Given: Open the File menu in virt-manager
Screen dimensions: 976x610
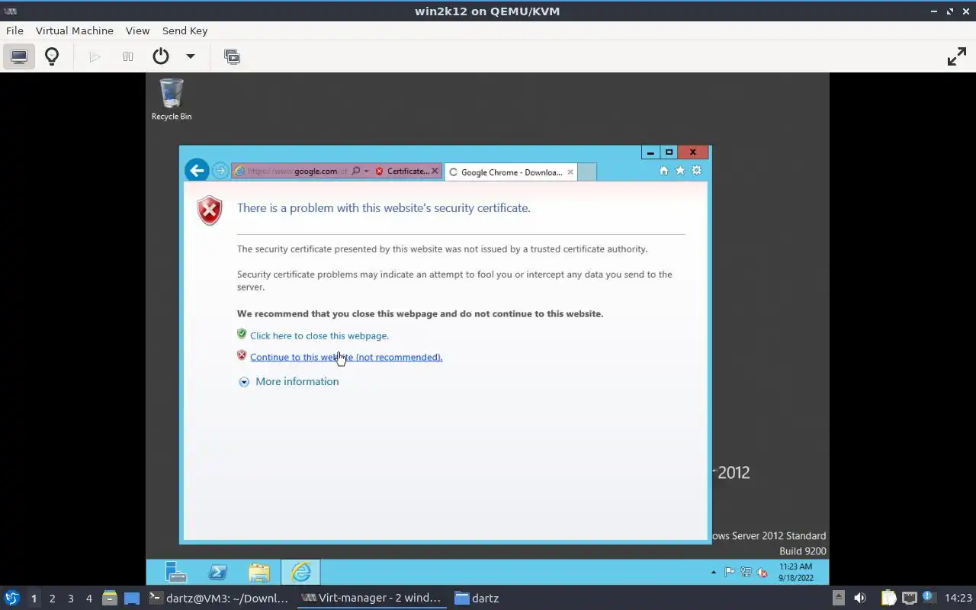Looking at the screenshot, I should (14, 30).
